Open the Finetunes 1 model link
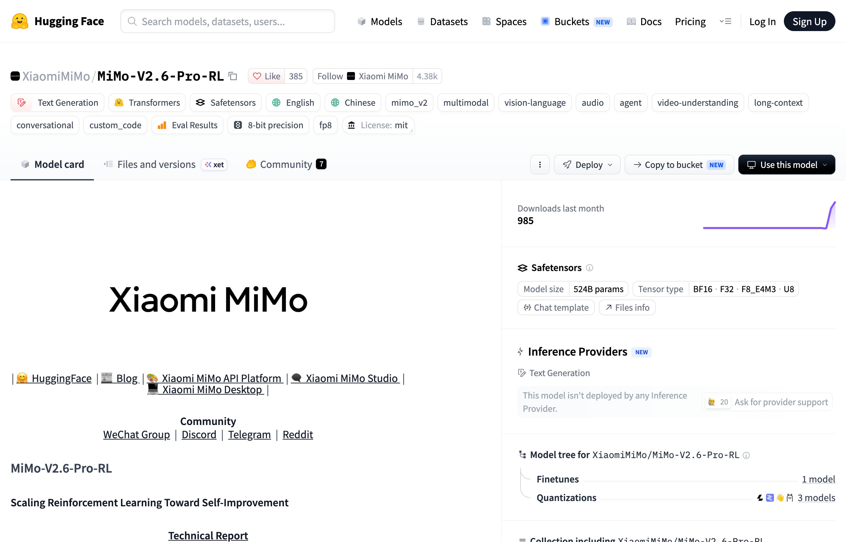 [819, 479]
